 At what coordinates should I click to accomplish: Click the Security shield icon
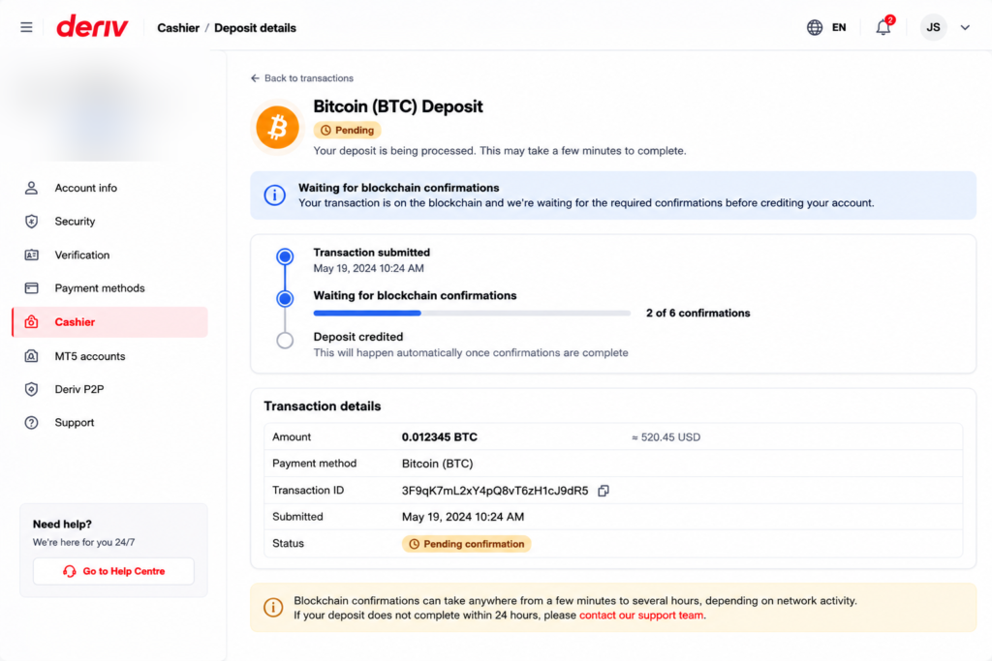click(32, 222)
